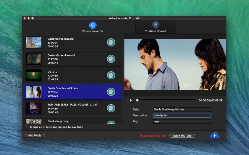This screenshot has width=249, height=155.
Task: Click the '00:06:43' duration text
Action: click(53, 112)
